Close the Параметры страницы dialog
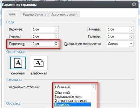This screenshot has width=140, height=108. (134, 4)
